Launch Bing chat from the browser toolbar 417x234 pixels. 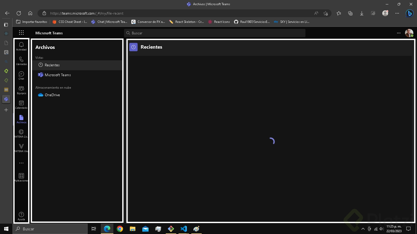coord(409,13)
